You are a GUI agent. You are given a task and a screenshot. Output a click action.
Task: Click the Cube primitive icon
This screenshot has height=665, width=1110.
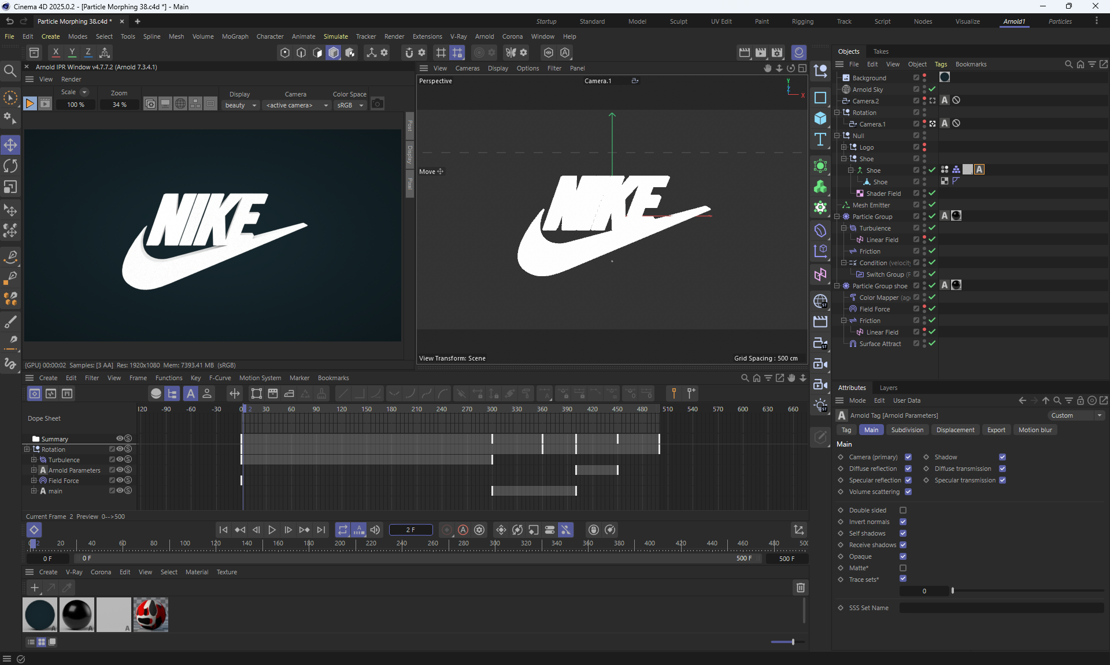tap(820, 118)
